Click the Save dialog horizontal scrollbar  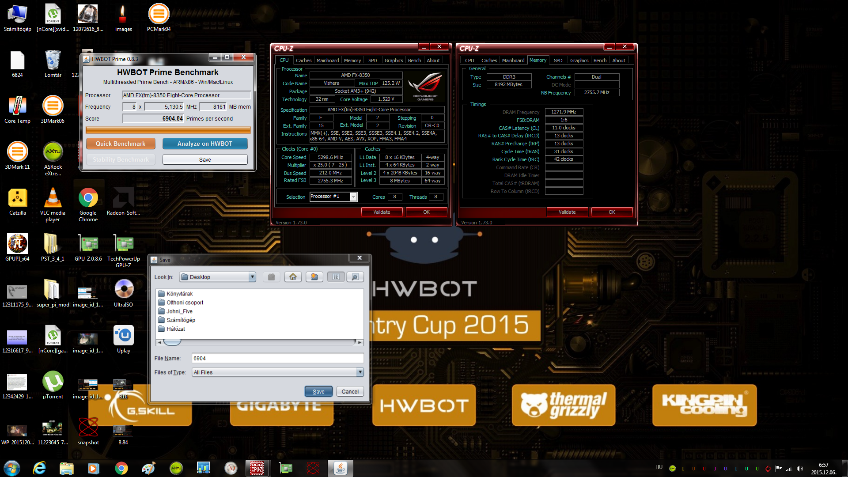260,342
